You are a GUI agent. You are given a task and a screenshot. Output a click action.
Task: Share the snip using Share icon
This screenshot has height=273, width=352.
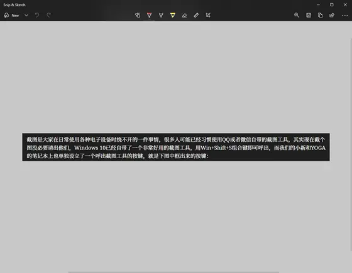pos(332,15)
